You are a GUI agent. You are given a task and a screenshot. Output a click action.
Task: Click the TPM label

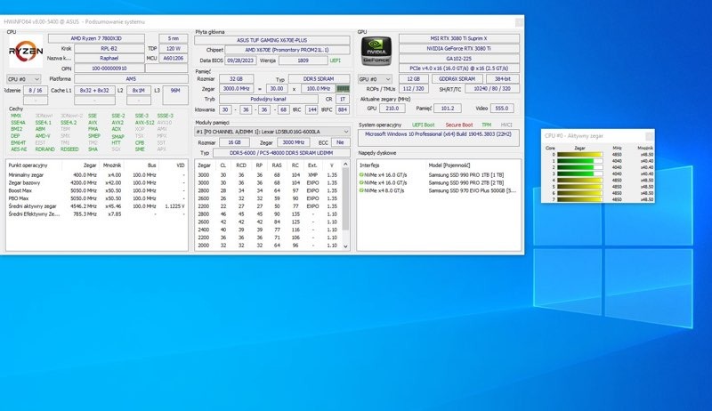tap(486, 125)
